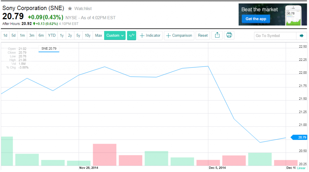Select the Max time range
Image resolution: width=309 pixels, height=172 pixels.
point(98,36)
